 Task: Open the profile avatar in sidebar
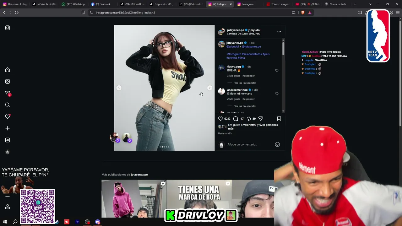[8, 152]
